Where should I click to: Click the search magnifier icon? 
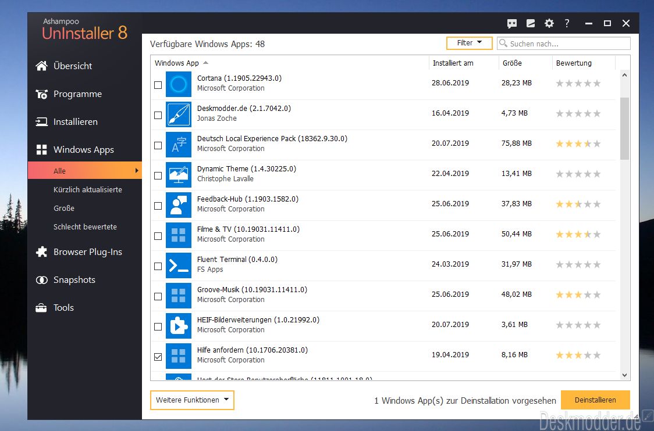(x=503, y=44)
